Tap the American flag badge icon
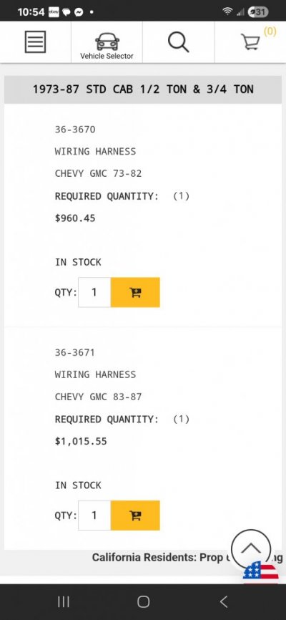The image size is (286, 620). tap(261, 572)
